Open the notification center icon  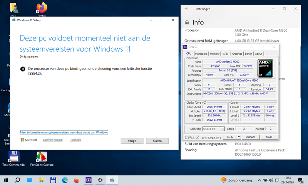(x=300, y=180)
